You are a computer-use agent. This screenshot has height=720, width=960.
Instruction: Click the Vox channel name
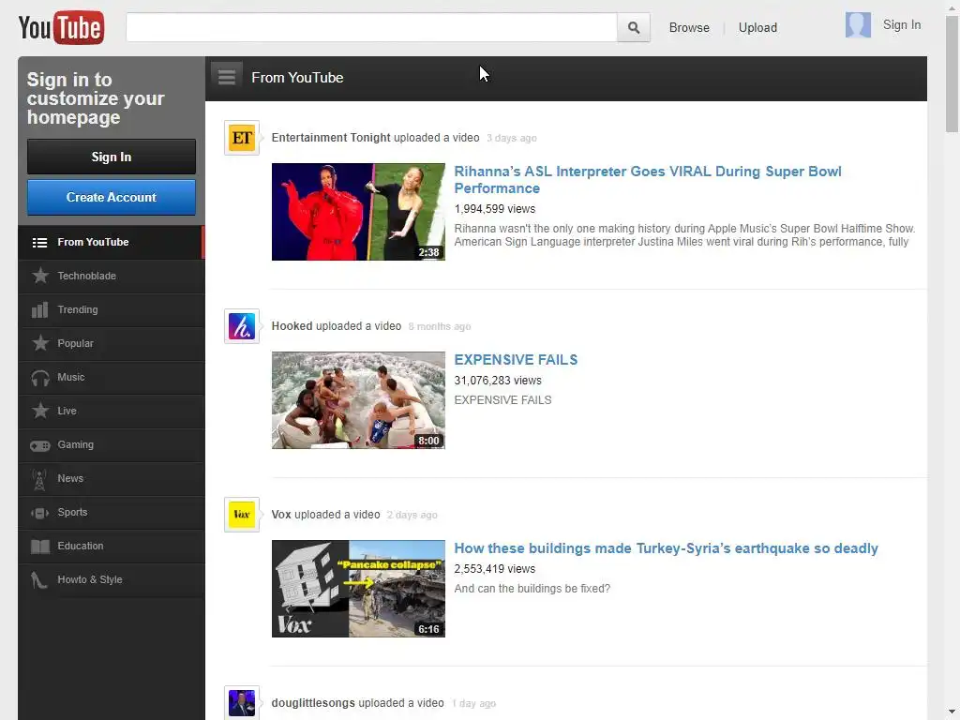point(281,515)
